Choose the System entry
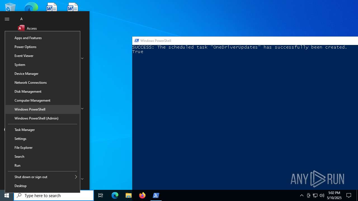Viewport: 358px width, 201px height. (x=43, y=64)
